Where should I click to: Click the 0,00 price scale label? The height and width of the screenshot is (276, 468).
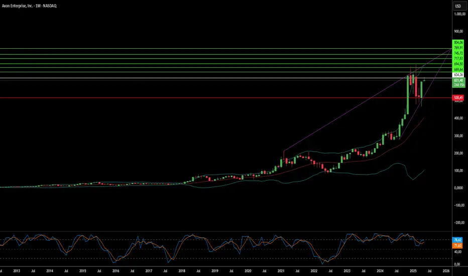(458, 188)
